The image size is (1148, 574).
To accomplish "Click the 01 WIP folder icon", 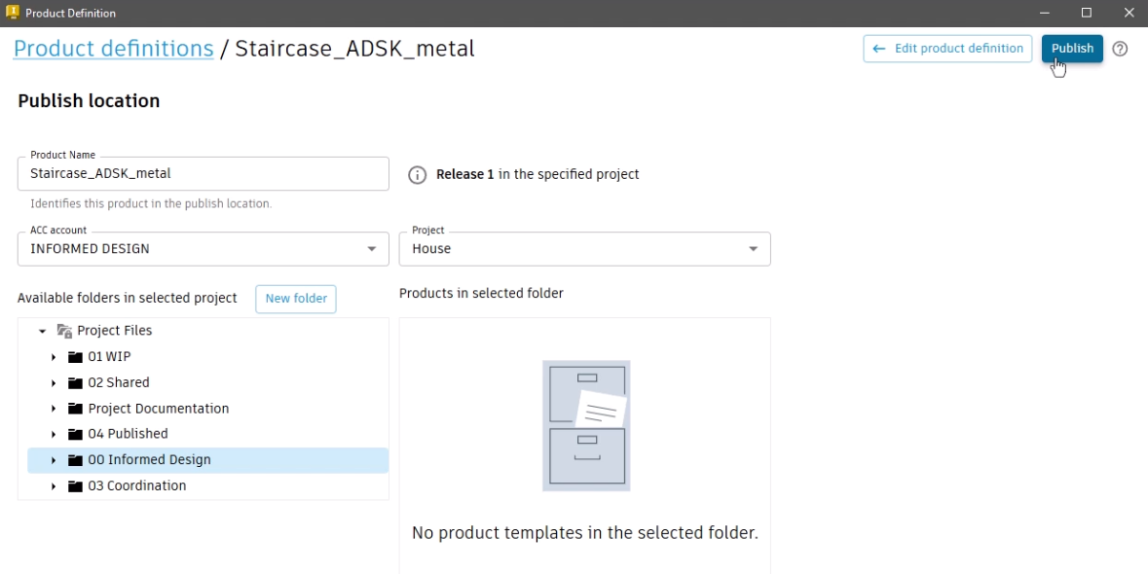I will point(75,357).
